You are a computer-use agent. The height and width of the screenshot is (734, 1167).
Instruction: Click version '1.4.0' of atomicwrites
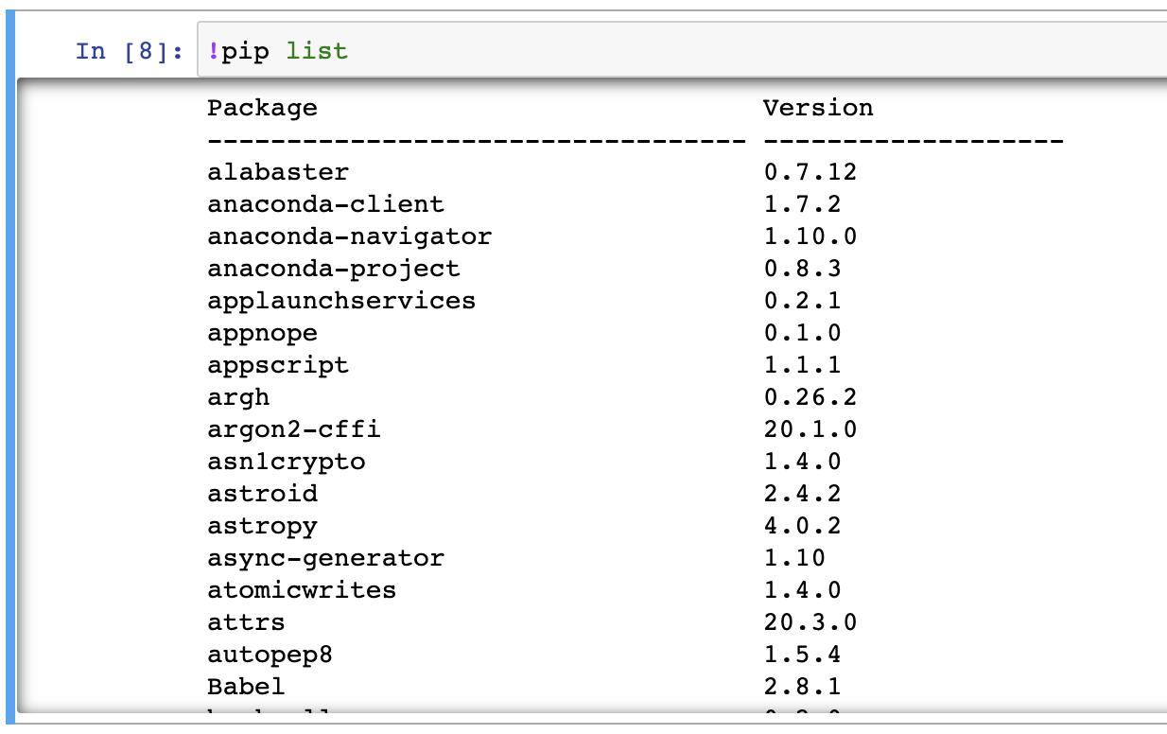pos(803,590)
